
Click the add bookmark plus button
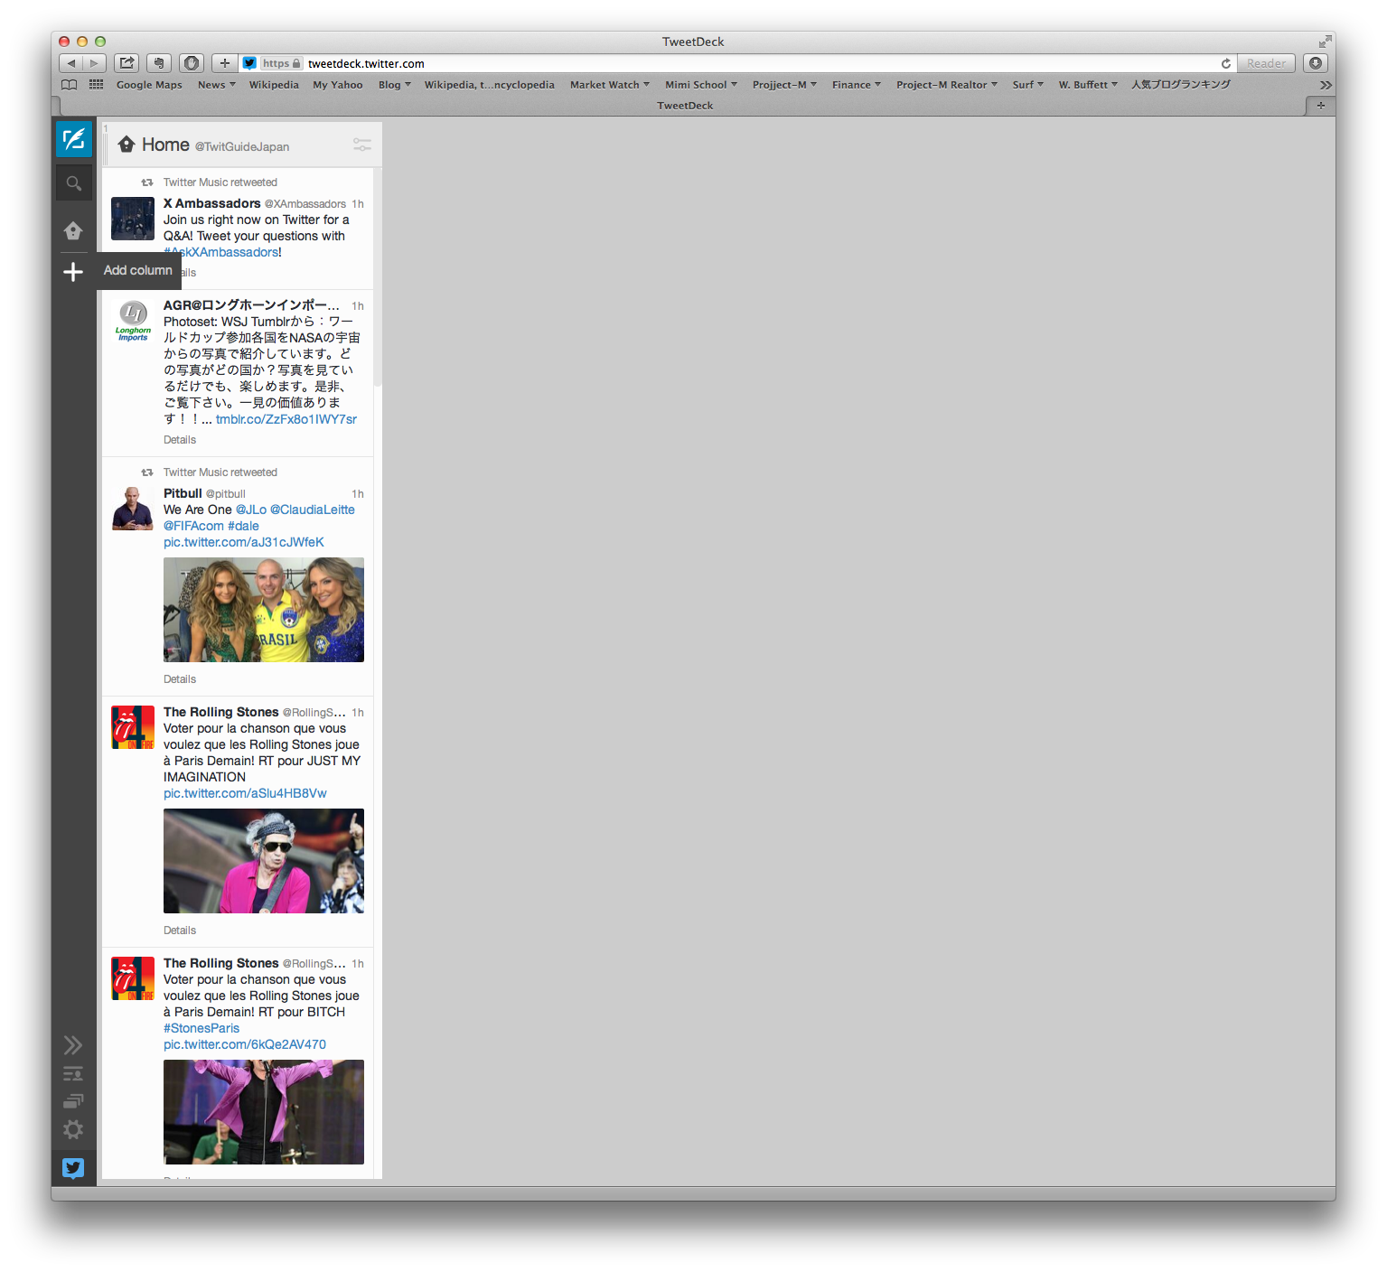pyautogui.click(x=225, y=63)
